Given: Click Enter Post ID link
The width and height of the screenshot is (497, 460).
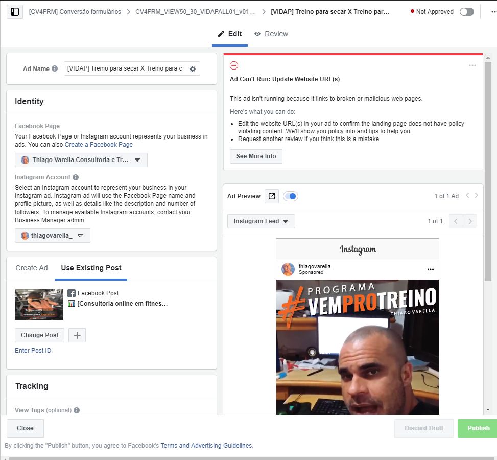Looking at the screenshot, I should coord(33,351).
